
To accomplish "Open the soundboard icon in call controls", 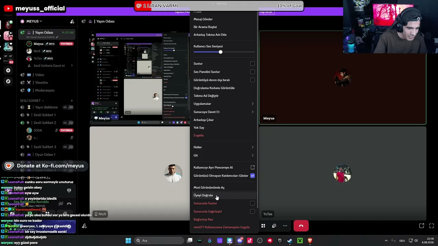I will click(274, 226).
